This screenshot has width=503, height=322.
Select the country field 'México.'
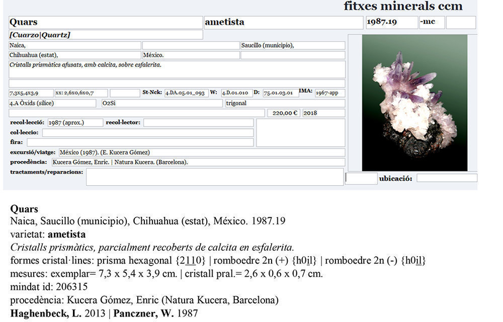pos(191,55)
